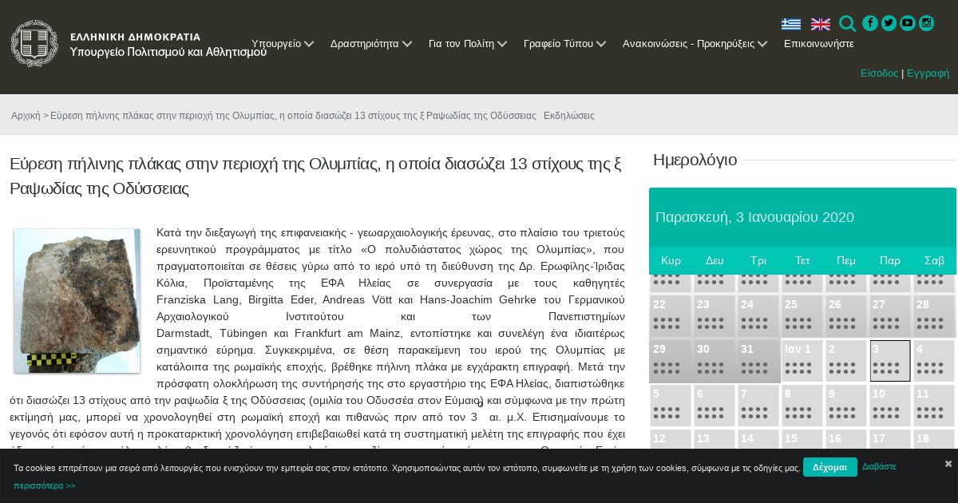
Task: Open the search magnifier icon
Action: (x=848, y=24)
